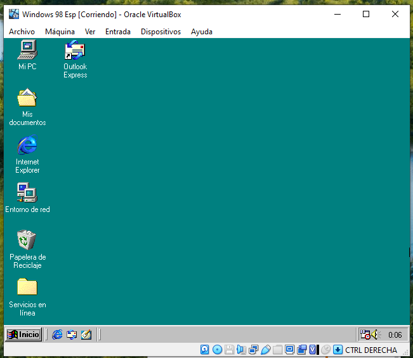Image resolution: width=413 pixels, height=358 pixels.
Task: Open the Dispositivos menu
Action: (161, 32)
